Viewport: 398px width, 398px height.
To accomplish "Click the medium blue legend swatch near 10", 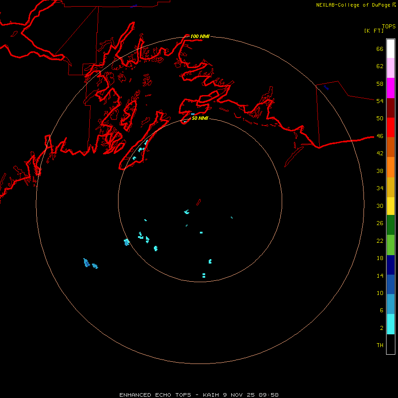I will click(390, 284).
